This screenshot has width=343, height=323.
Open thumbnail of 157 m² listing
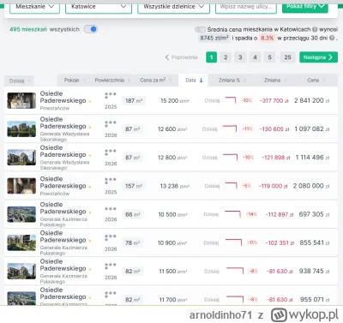(21, 186)
